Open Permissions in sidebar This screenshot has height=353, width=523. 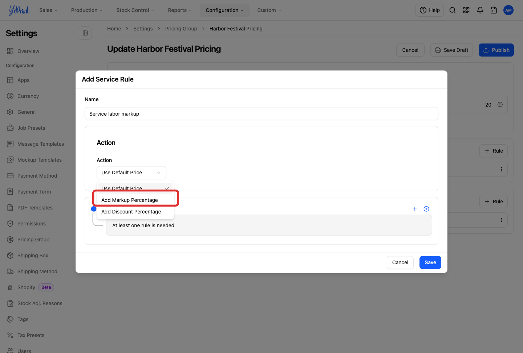point(32,224)
